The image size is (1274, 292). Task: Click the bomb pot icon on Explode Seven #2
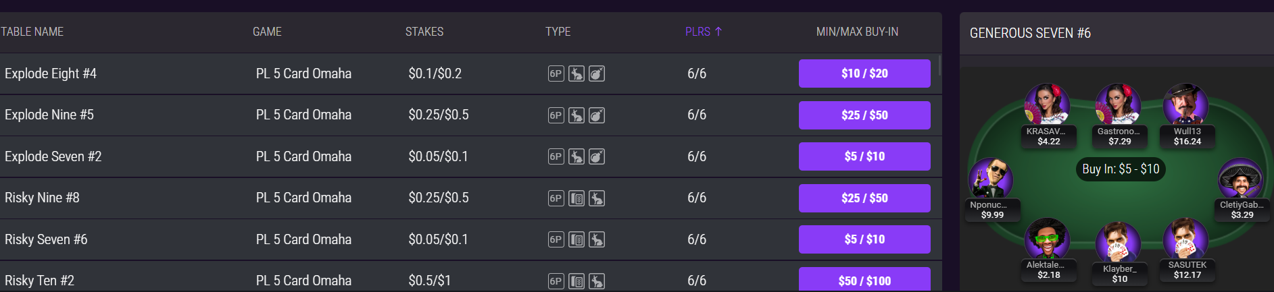597,156
